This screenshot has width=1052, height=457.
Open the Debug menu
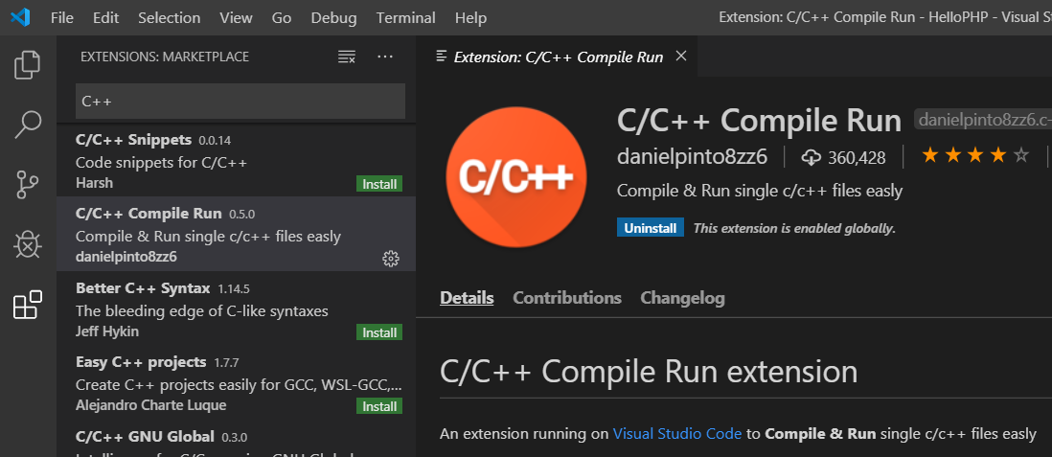(x=334, y=17)
